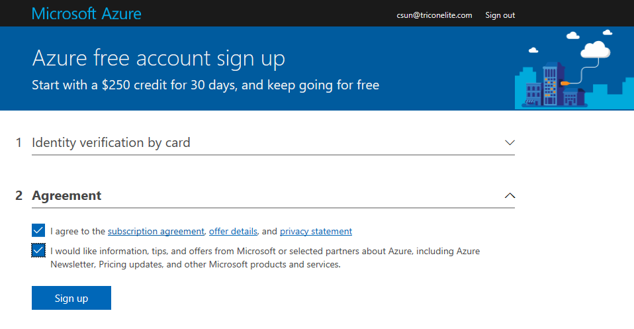The image size is (634, 329).
Task: Expand Identity verification with down chevron
Action: pyautogui.click(x=510, y=142)
